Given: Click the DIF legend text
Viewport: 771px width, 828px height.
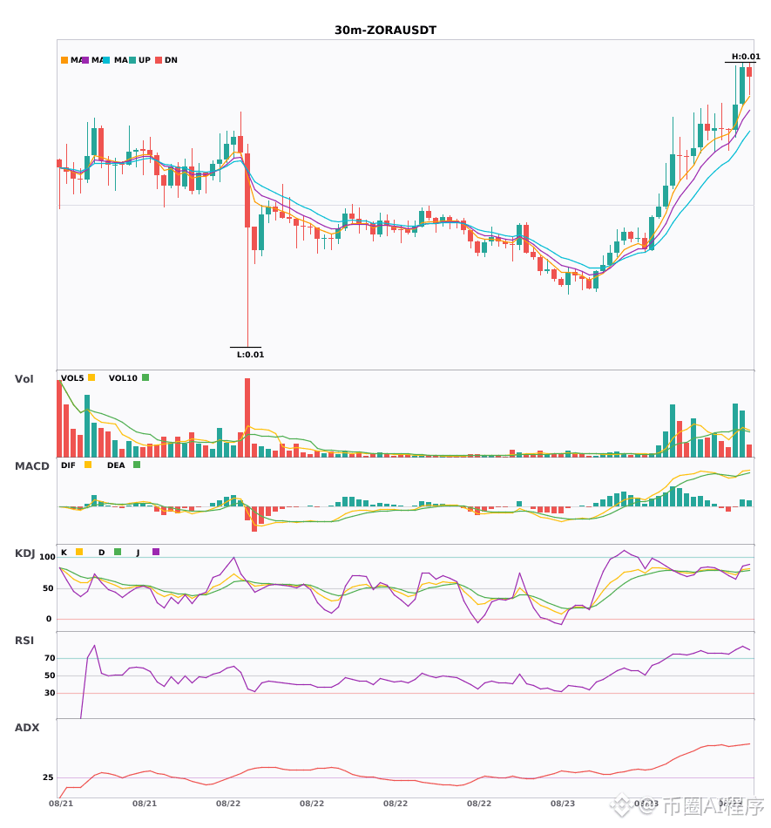Looking at the screenshot, I should click(x=68, y=465).
